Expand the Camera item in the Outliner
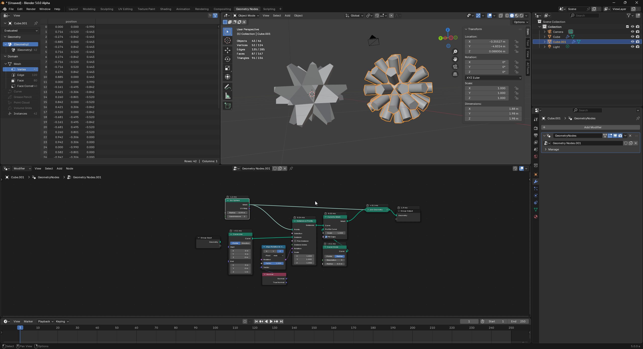Image resolution: width=643 pixels, height=349 pixels. pyautogui.click(x=545, y=32)
